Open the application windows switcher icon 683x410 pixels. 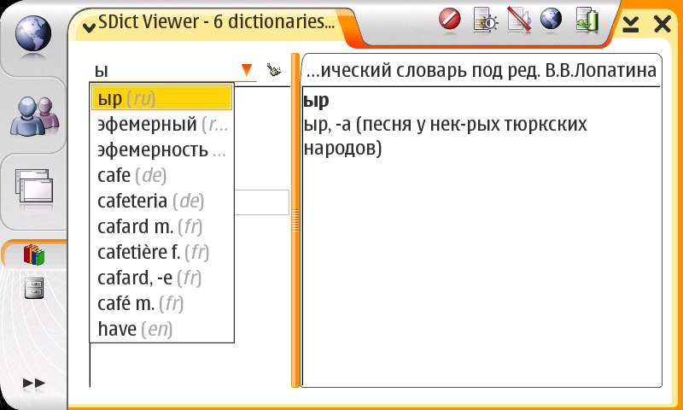pyautogui.click(x=32, y=186)
